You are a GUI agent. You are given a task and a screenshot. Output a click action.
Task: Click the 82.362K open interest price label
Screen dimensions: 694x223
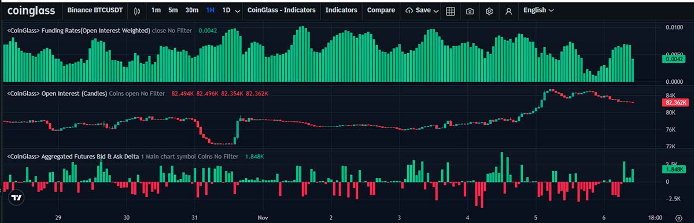tap(675, 102)
